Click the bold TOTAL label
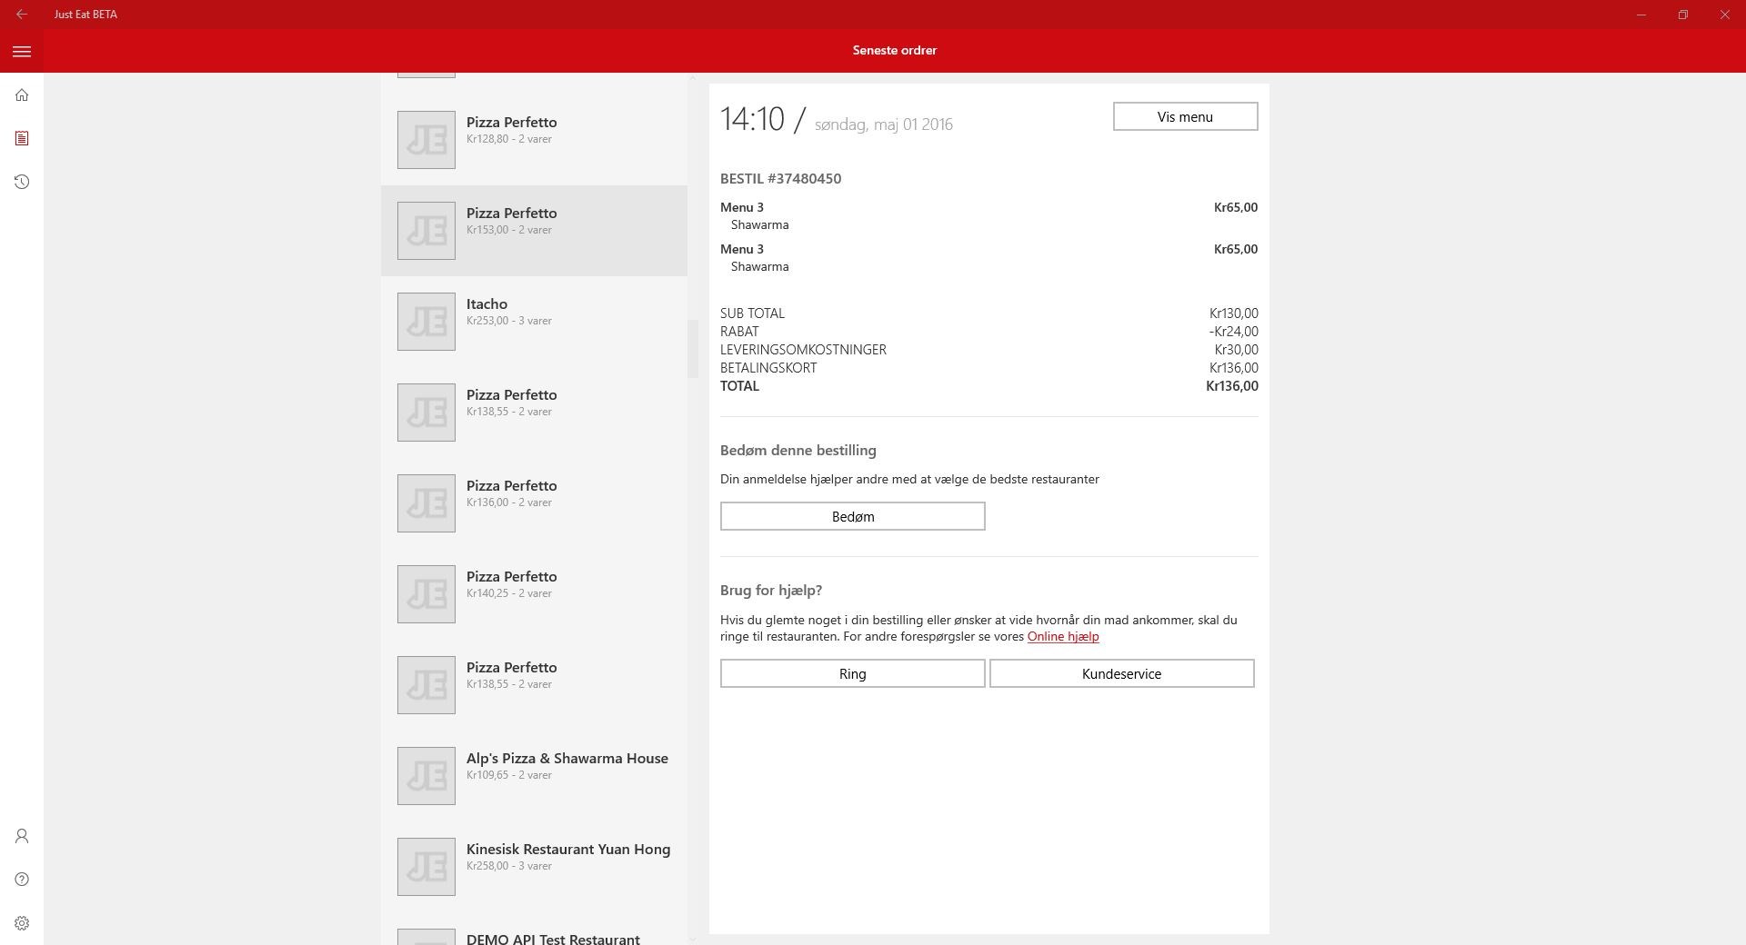 coord(739,386)
